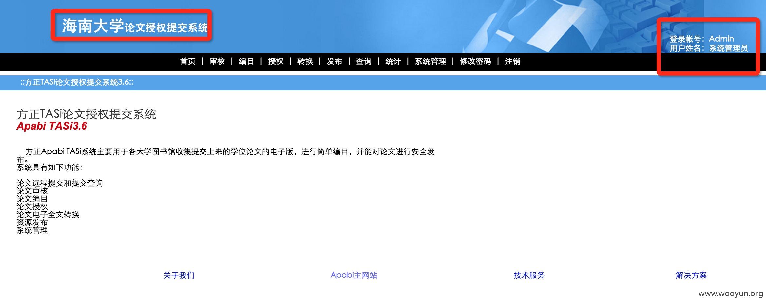Click the red Apabi TASi3.6 heading
This screenshot has width=766, height=303.
coord(52,126)
